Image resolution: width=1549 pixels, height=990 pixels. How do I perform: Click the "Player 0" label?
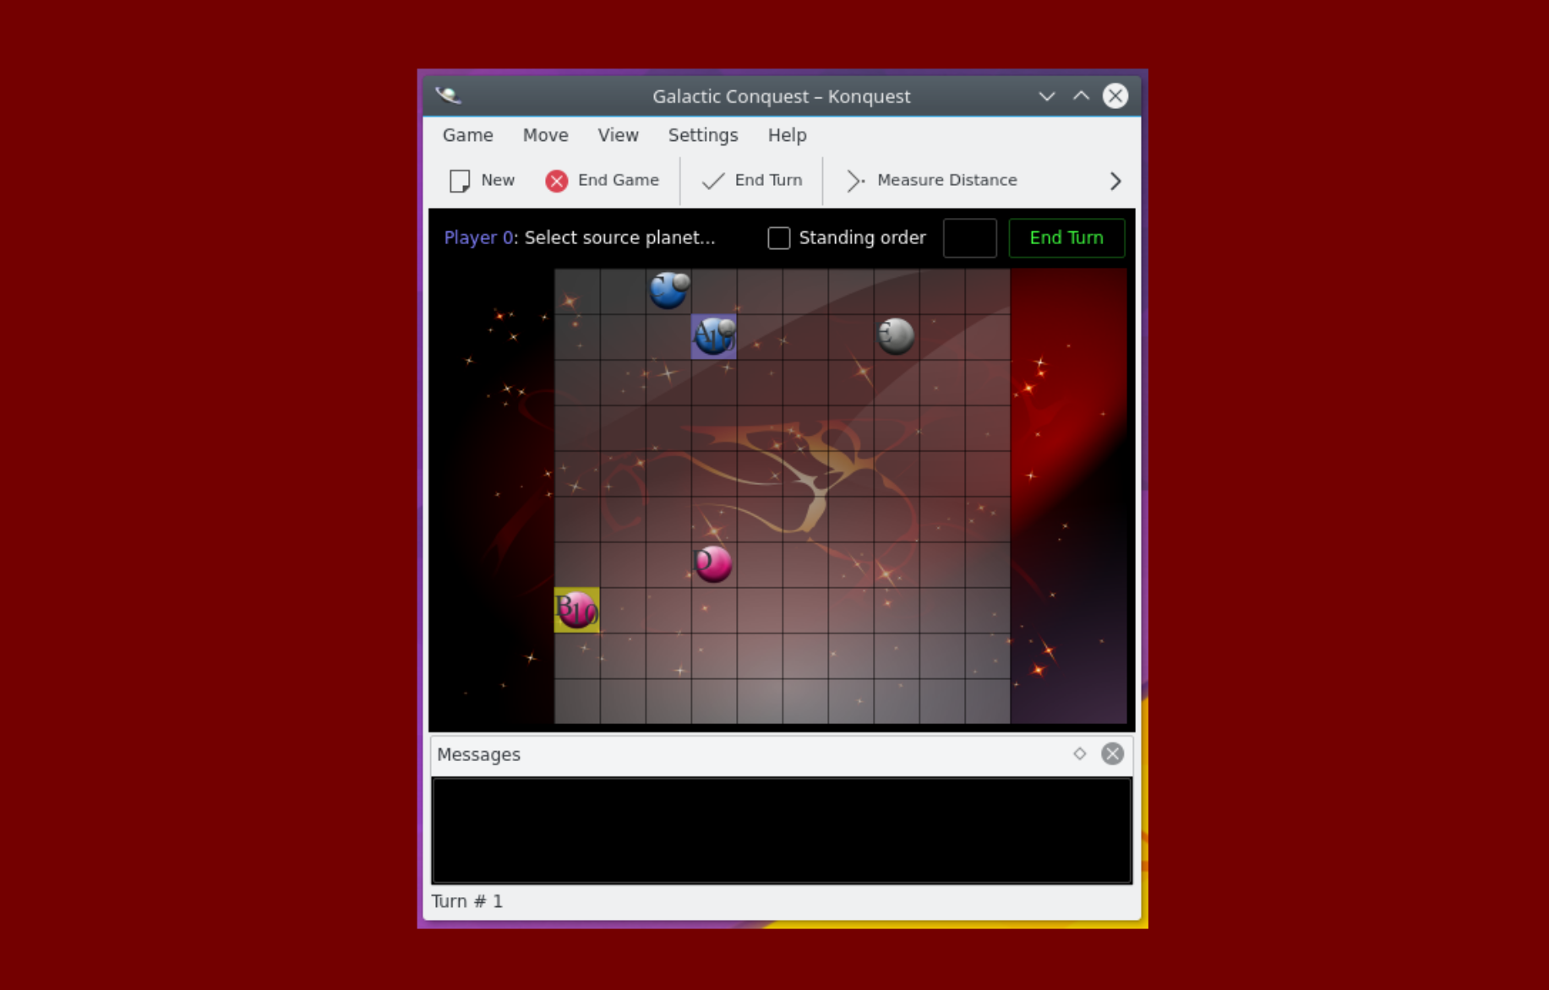coord(478,238)
